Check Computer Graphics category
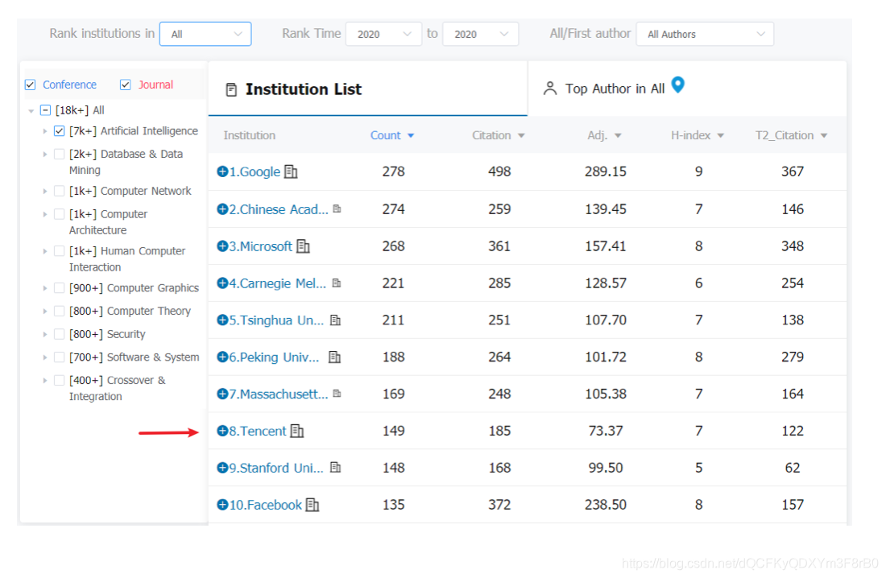The width and height of the screenshot is (886, 578). [x=59, y=288]
